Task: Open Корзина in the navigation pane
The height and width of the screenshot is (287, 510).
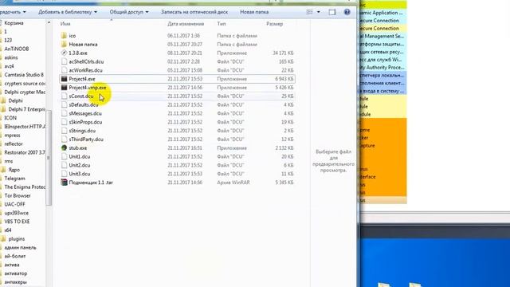Action: [14, 23]
